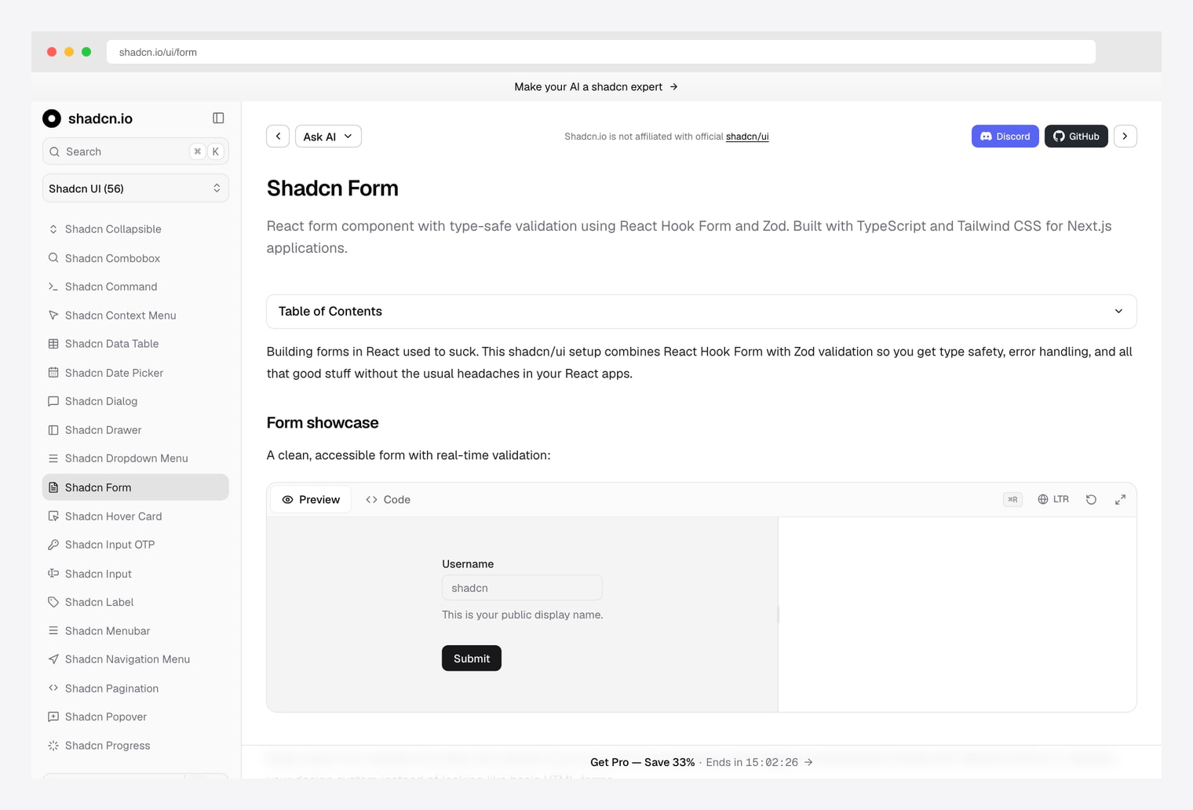Image resolution: width=1193 pixels, height=810 pixels.
Task: Go to next page arrow button
Action: tap(1125, 137)
